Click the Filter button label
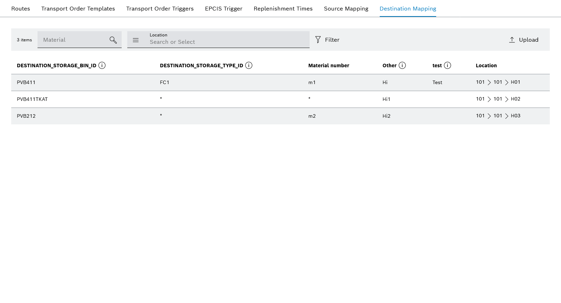The height and width of the screenshot is (303, 561). click(x=332, y=40)
